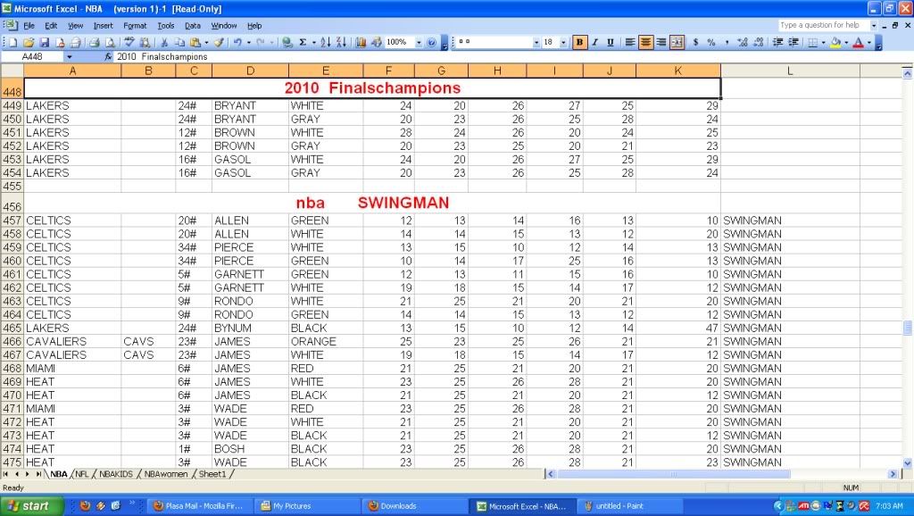Image resolution: width=914 pixels, height=516 pixels.
Task: Open Print Preview from the toolbar
Action: tap(110, 42)
